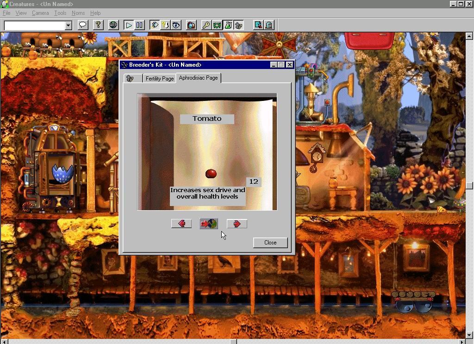The width and height of the screenshot is (474, 344).
Task: Expand the Tools menu
Action: tap(60, 13)
